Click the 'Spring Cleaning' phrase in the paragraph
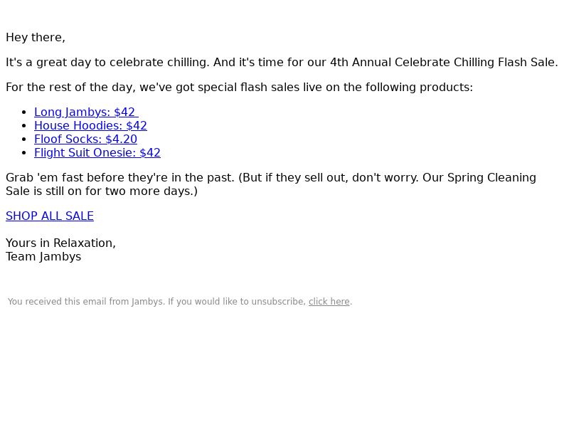The image size is (569, 427). pos(491,178)
